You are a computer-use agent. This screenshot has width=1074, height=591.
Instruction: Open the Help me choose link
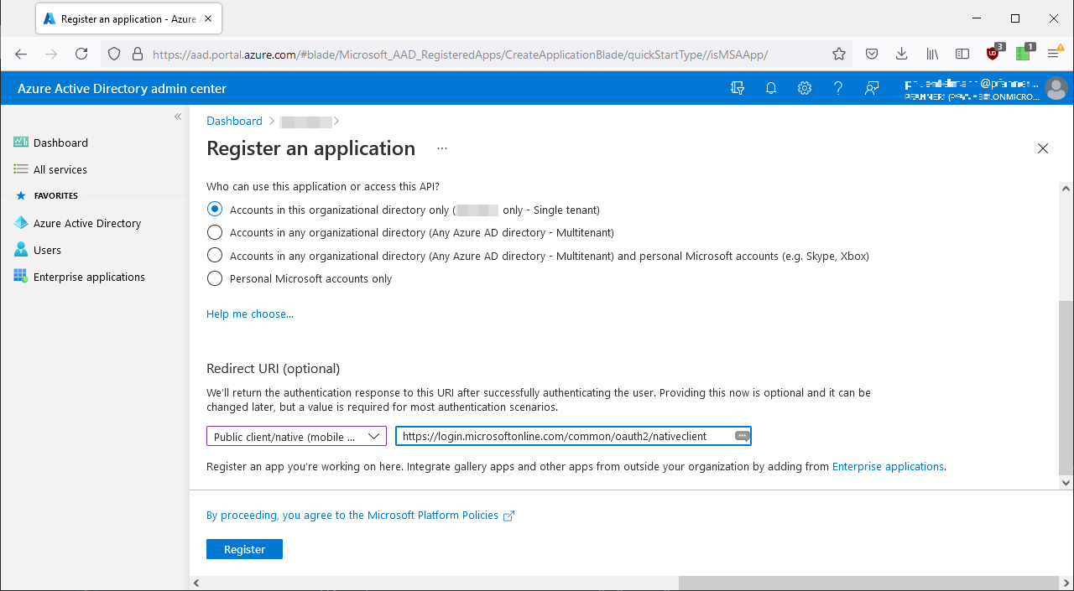point(250,314)
